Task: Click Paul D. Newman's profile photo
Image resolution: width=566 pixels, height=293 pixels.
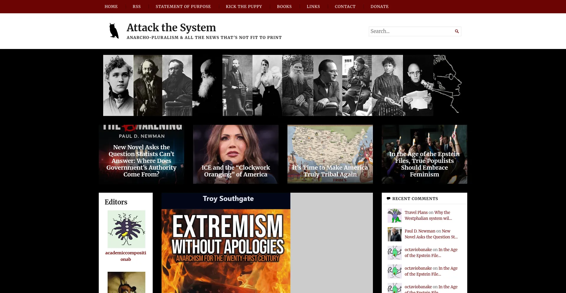Action: point(394,234)
